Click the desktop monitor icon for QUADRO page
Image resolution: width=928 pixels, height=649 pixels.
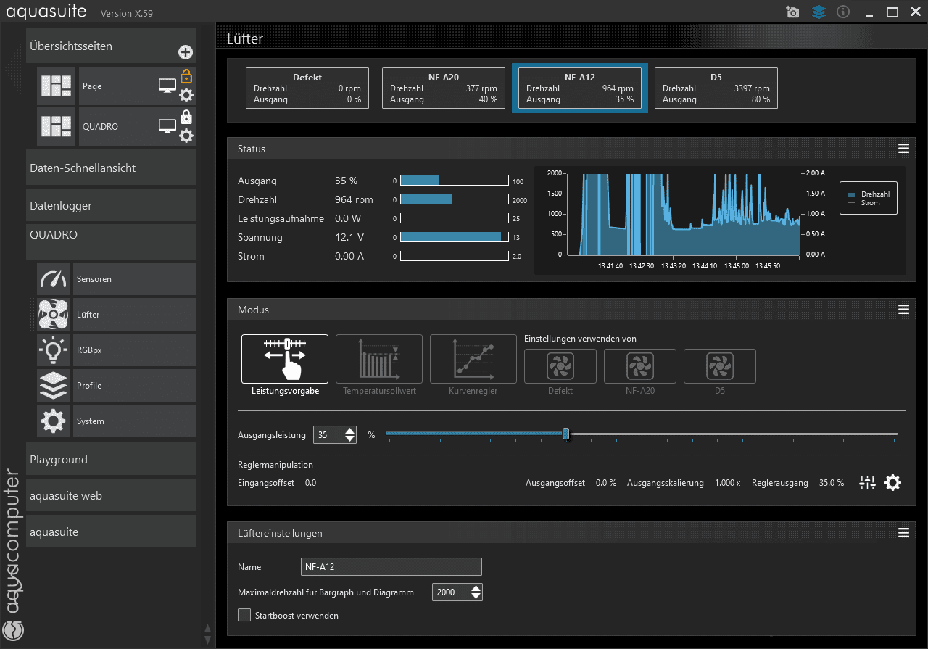point(167,127)
